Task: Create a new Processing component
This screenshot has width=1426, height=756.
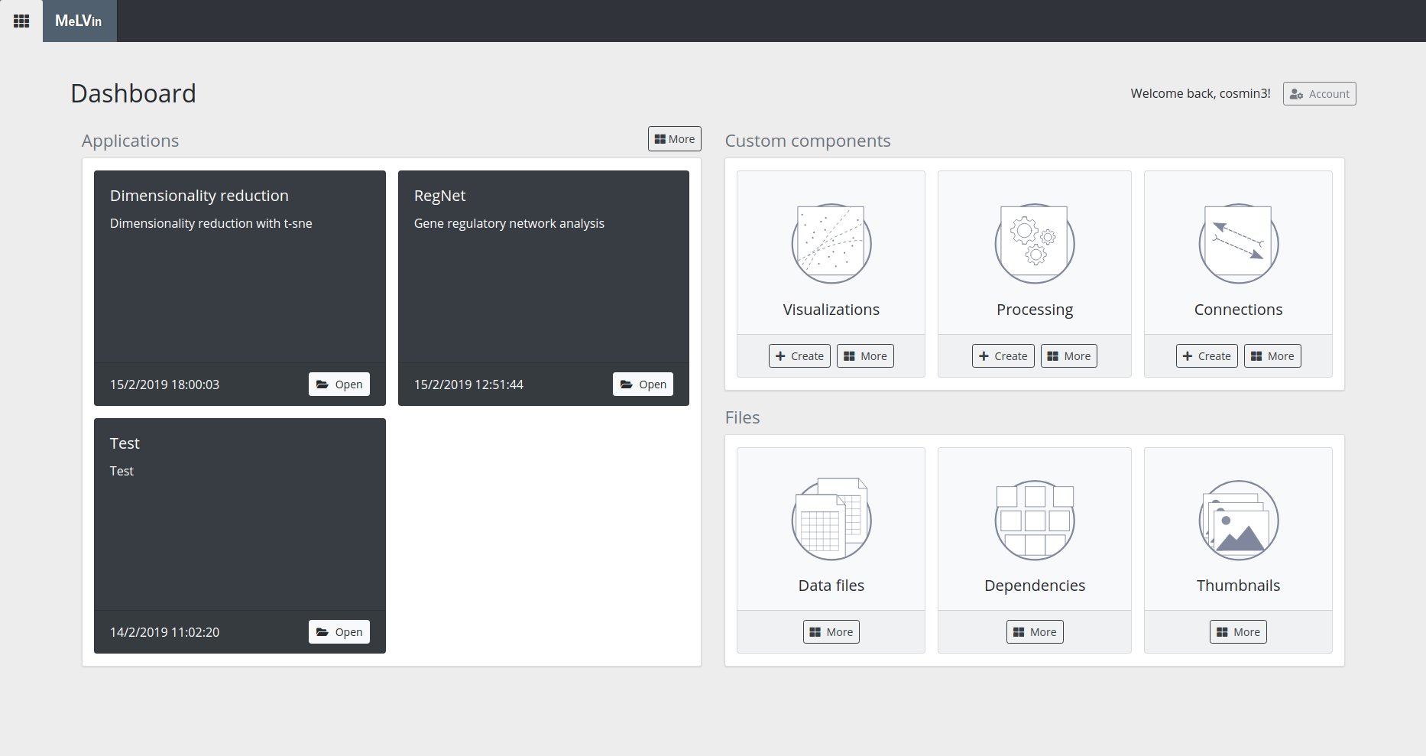Action: [1003, 356]
